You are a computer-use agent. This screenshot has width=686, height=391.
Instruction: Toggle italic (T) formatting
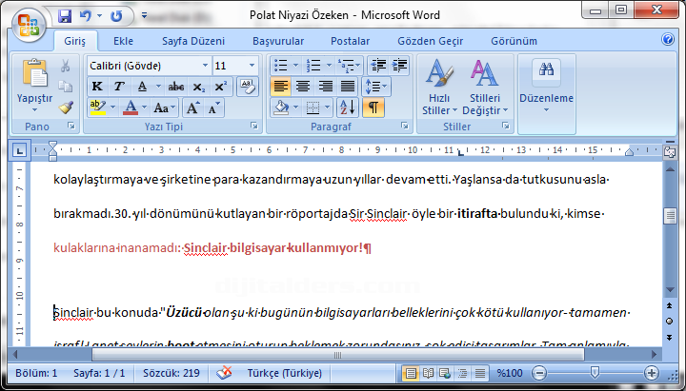(x=119, y=87)
